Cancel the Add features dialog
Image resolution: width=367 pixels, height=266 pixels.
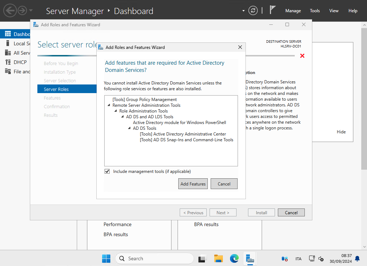(224, 184)
